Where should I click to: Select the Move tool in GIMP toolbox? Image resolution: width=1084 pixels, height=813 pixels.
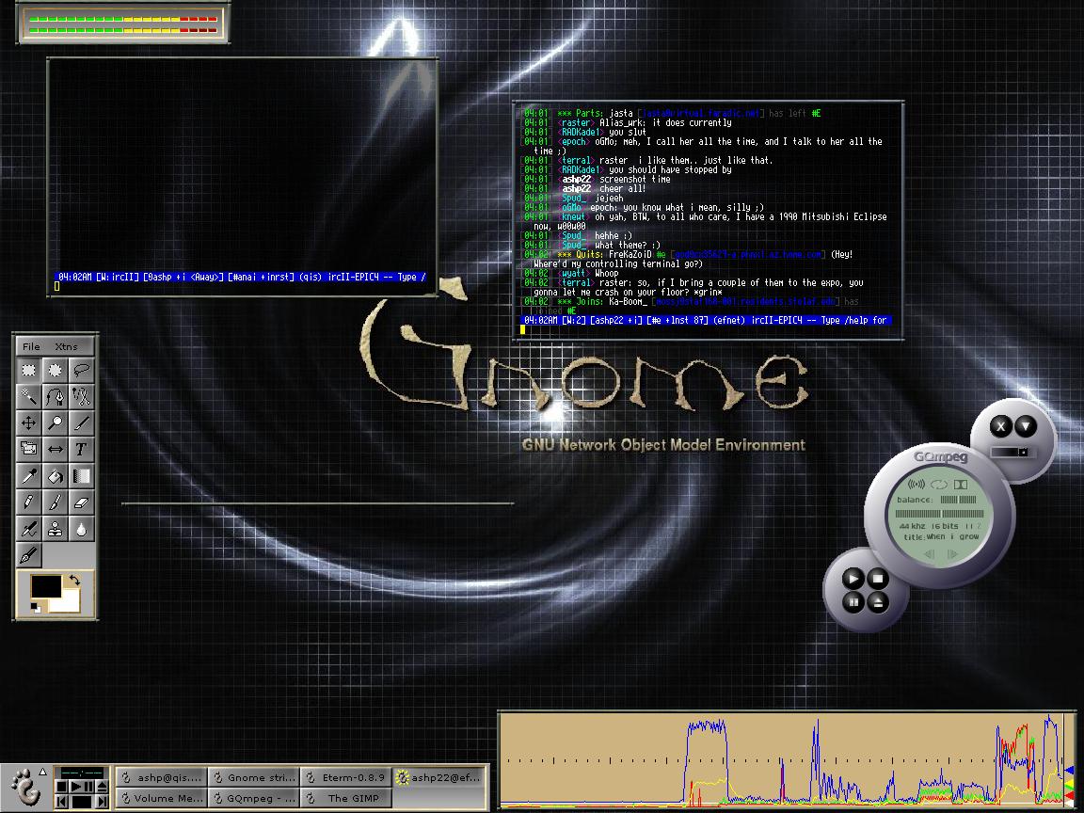[28, 422]
